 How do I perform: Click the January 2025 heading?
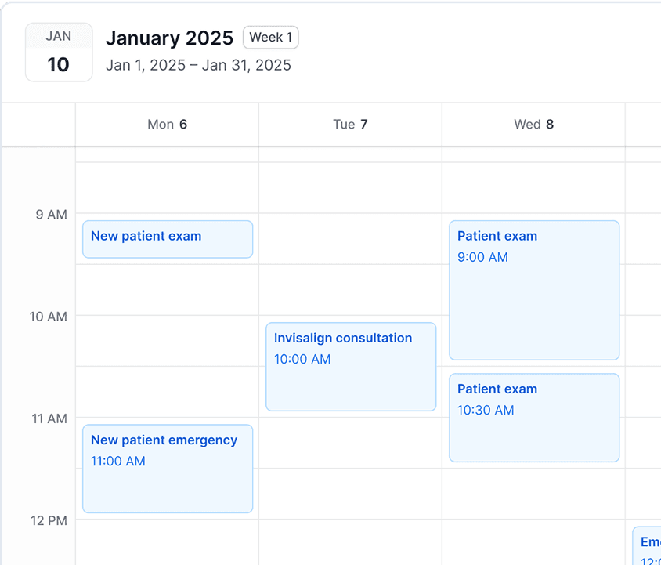coord(169,38)
